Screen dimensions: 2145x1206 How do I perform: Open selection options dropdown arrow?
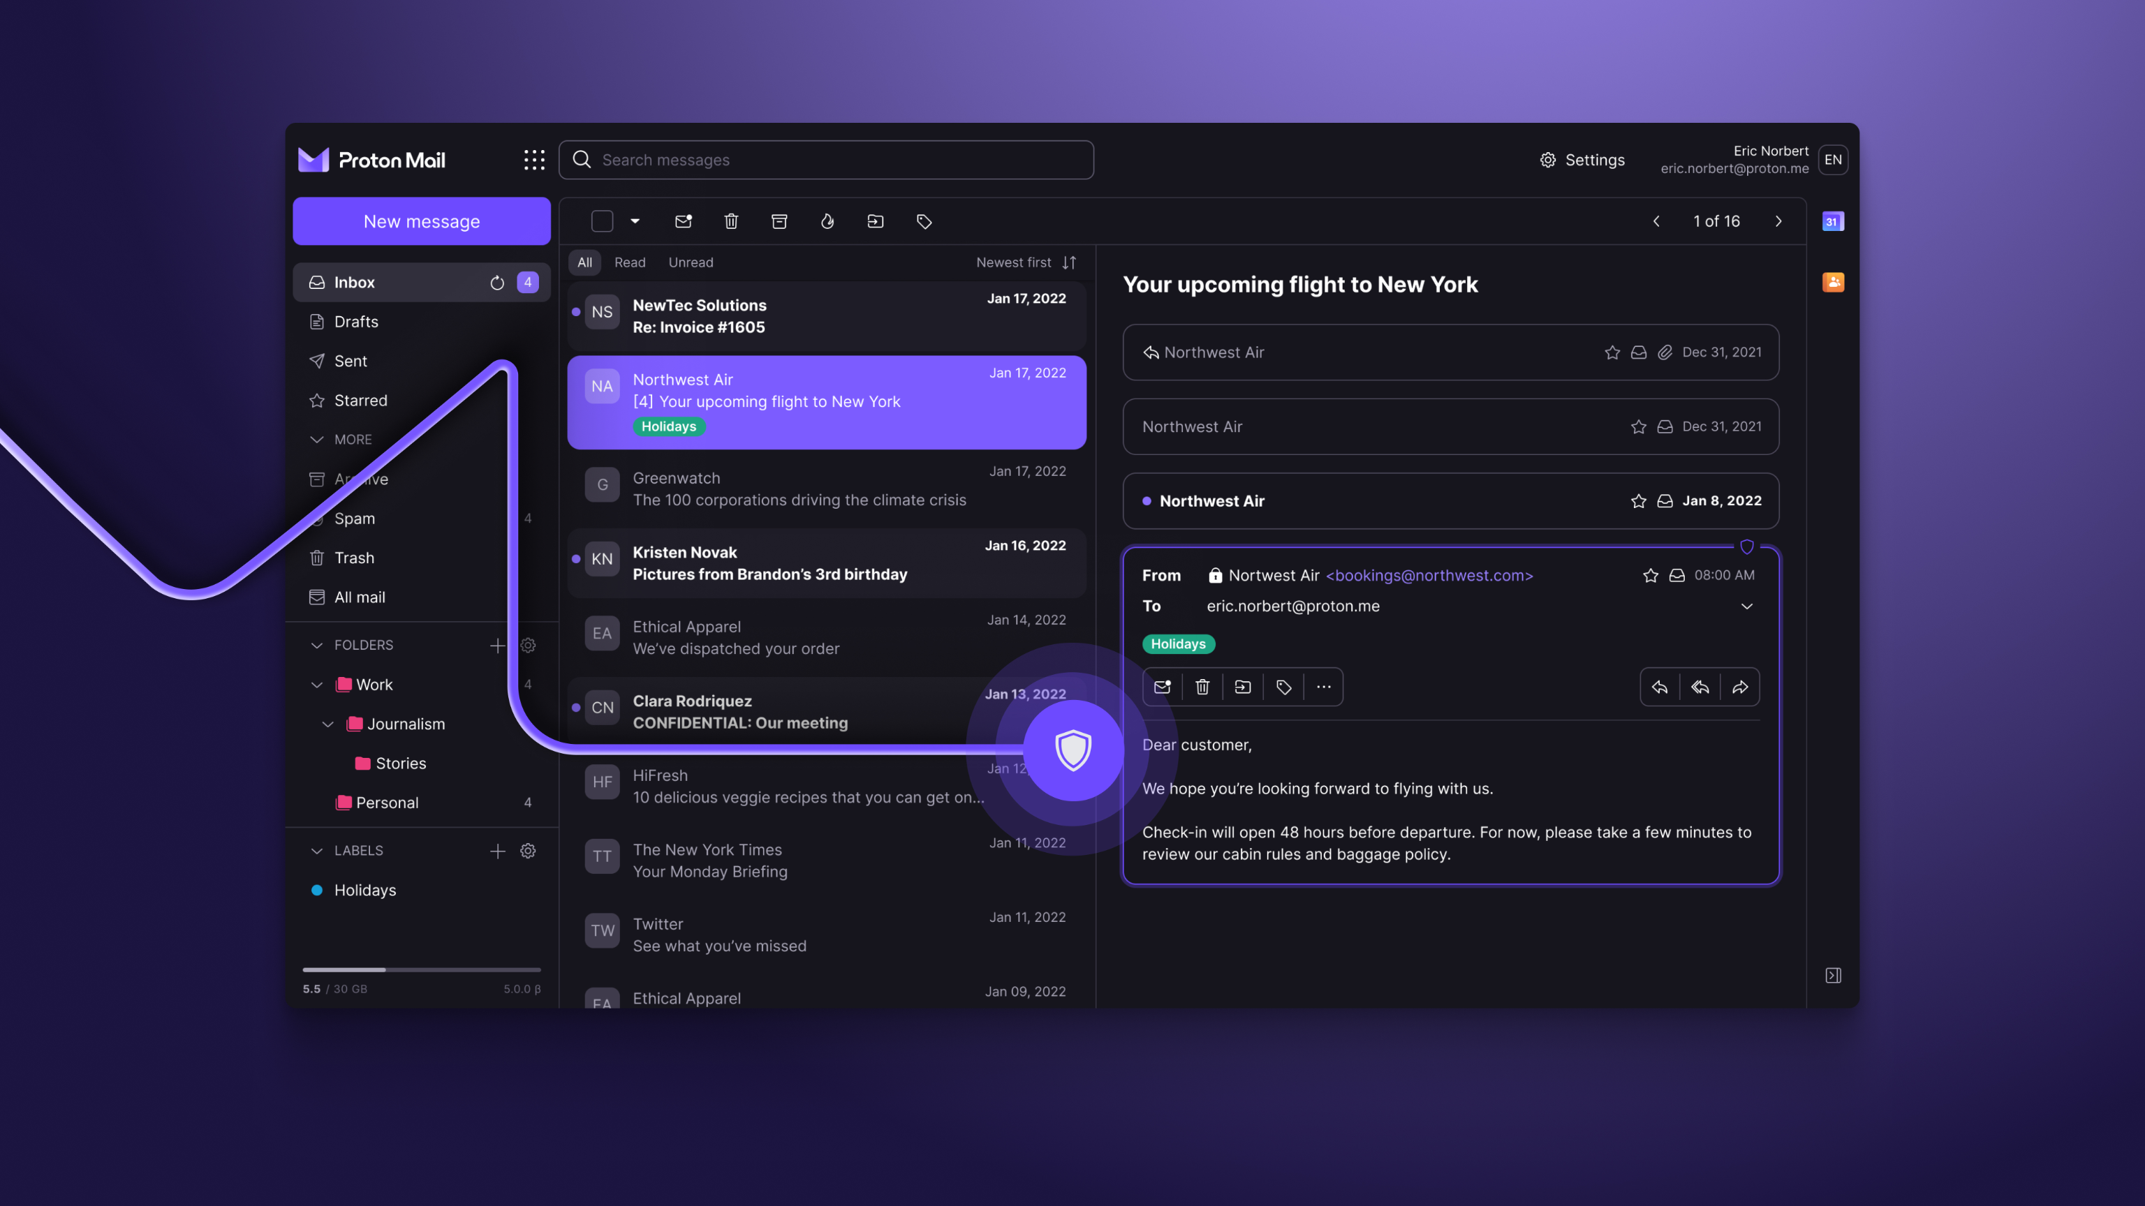click(635, 221)
